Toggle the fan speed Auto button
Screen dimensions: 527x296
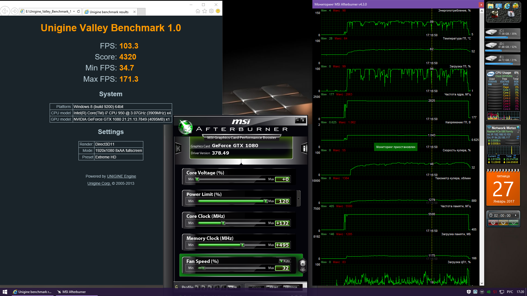point(285,261)
